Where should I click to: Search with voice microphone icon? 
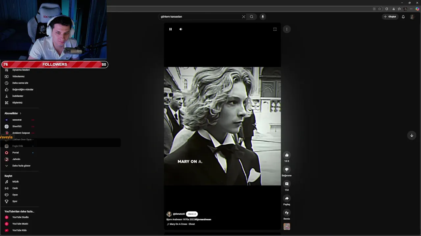[x=262, y=17]
